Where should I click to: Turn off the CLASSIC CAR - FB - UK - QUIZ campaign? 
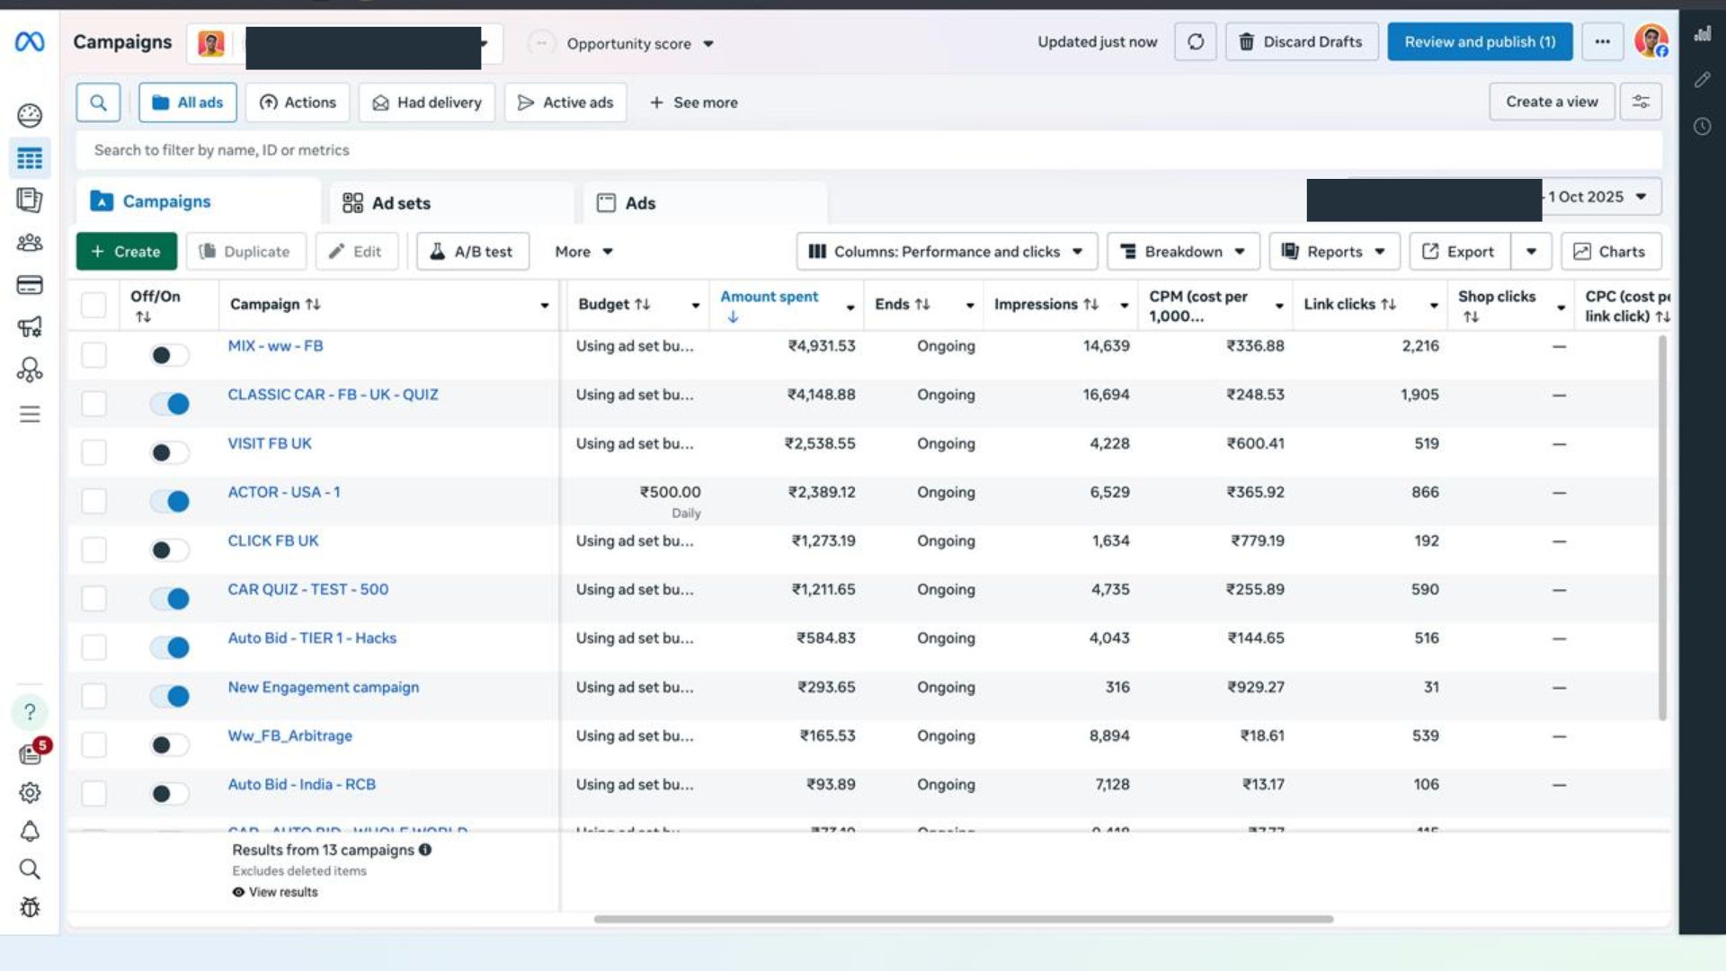[170, 404]
